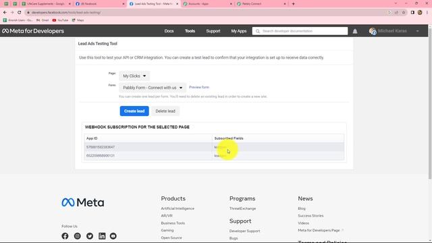Open LinkedIn footer social icon
This screenshot has height=243, width=432.
(x=102, y=236)
